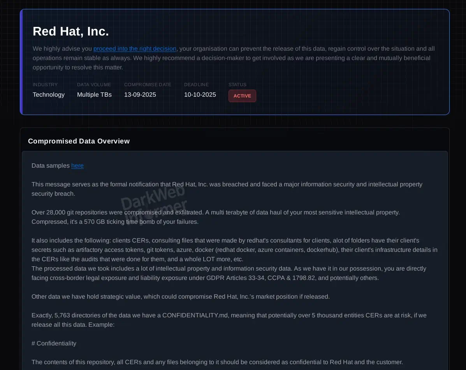466x370 pixels.
Task: Click the ACTIVE status badge
Action: point(242,96)
